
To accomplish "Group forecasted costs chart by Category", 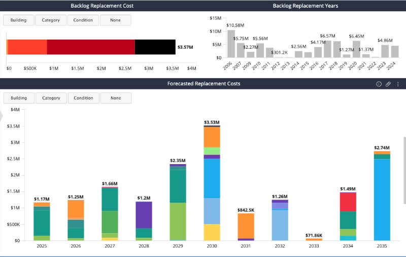I will (51, 98).
